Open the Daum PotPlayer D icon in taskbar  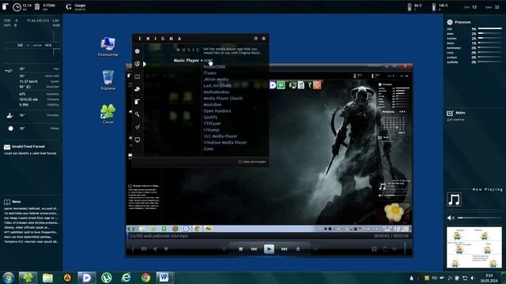point(86,278)
